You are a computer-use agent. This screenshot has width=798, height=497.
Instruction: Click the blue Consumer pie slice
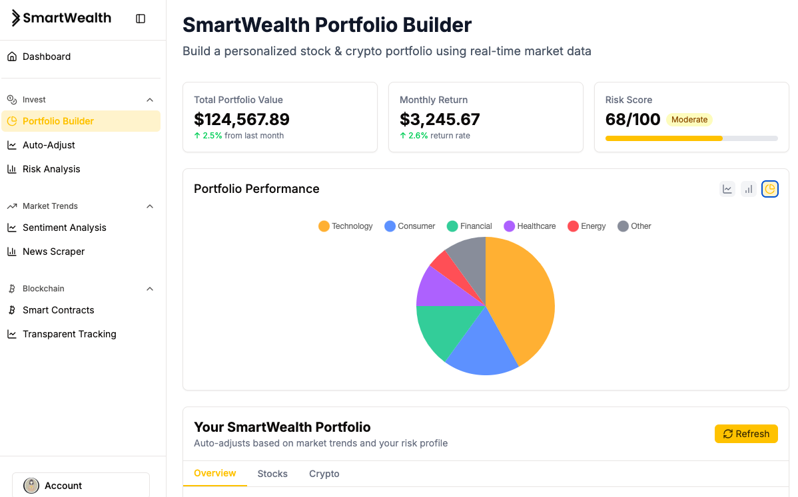coord(480,346)
